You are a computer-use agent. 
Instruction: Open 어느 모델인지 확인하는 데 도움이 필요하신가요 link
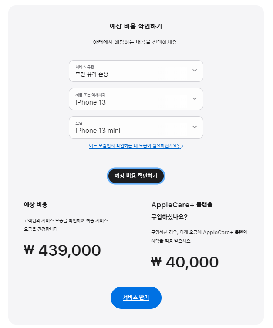[135, 145]
